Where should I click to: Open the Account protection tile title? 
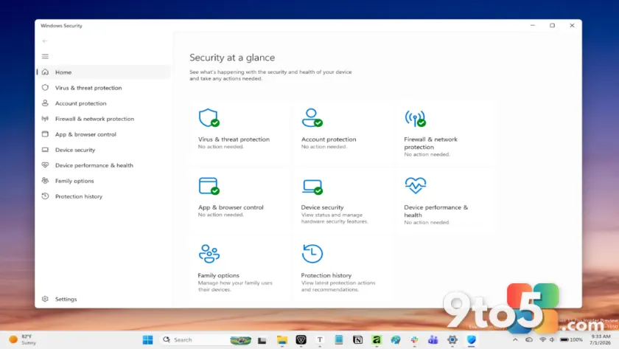[x=329, y=139]
